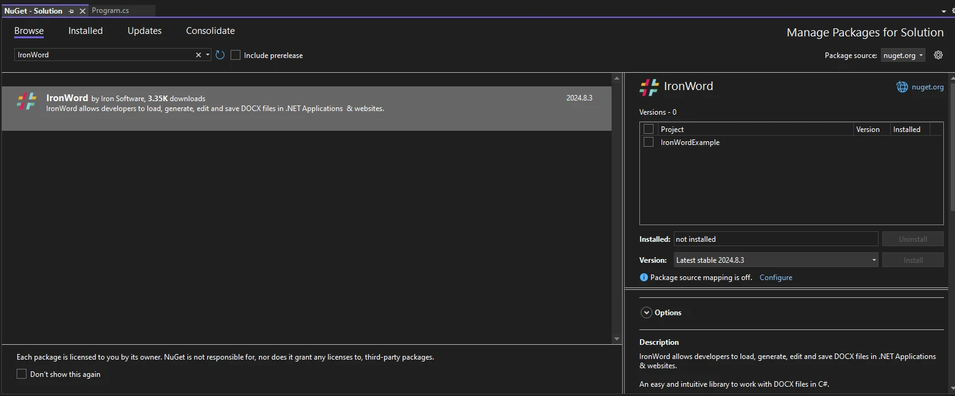Click the globe icon beside nuget.org

[902, 87]
